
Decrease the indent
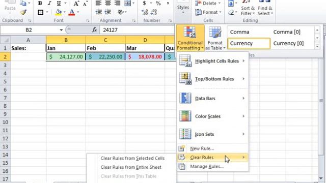pos(99,12)
